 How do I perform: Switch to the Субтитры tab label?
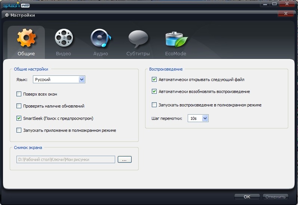point(138,53)
